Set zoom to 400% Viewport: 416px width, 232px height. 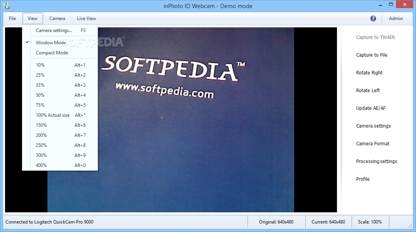[x=60, y=165]
